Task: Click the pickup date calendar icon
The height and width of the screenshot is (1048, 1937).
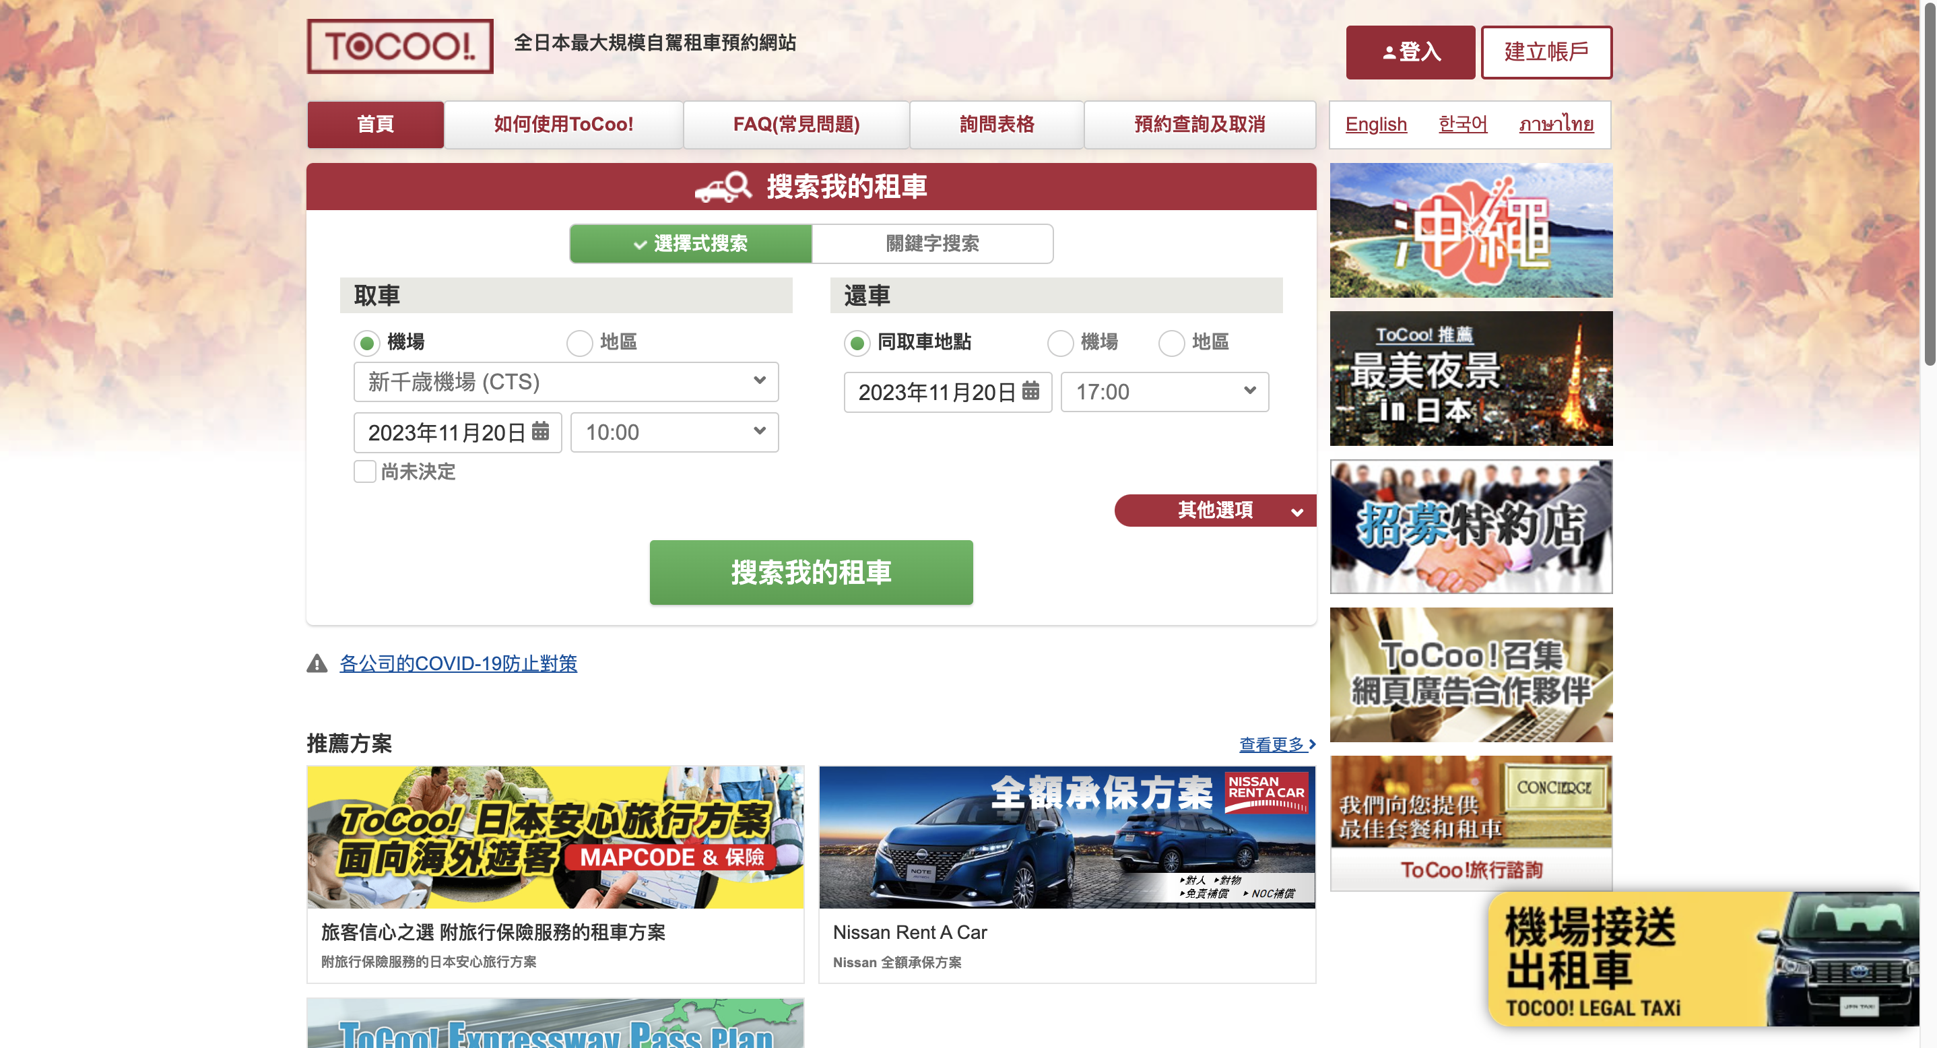Action: (540, 431)
